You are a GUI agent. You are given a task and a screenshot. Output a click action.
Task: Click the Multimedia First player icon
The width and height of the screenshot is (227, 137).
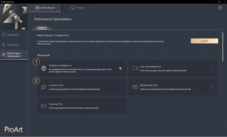[135, 87]
